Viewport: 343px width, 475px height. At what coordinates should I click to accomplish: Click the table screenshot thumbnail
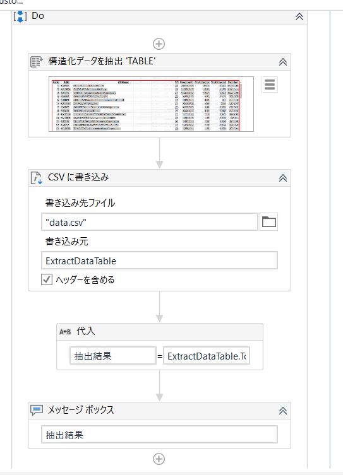[x=151, y=104]
